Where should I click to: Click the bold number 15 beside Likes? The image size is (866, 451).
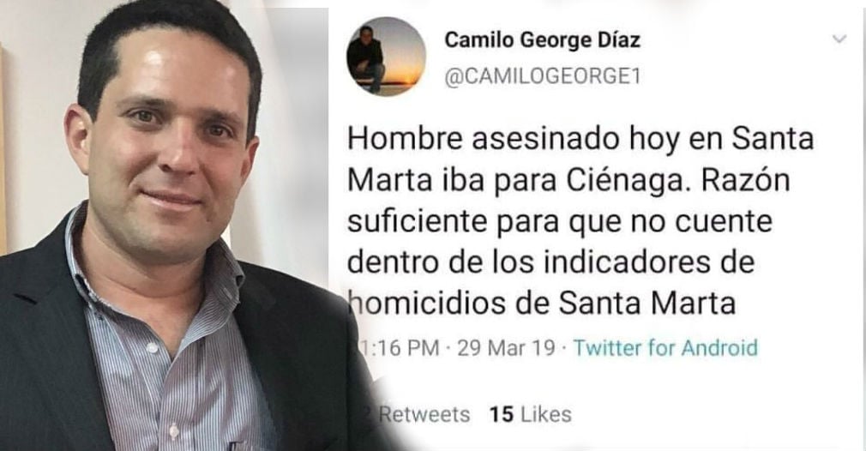click(x=502, y=414)
